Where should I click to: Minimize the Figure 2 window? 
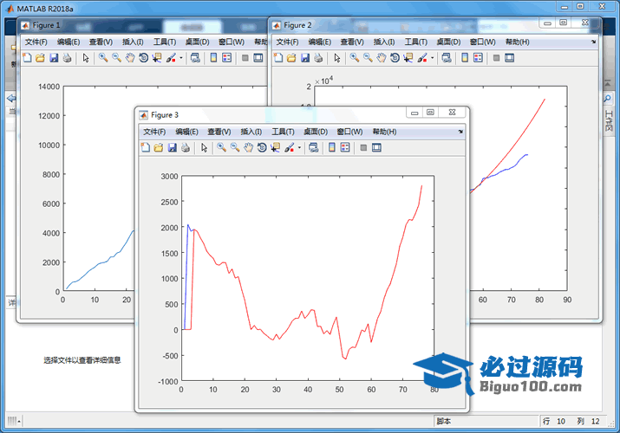pos(547,23)
